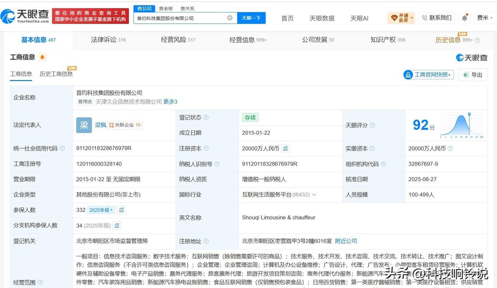Click the 天眼一下 search button
Screen dimensions: 497x288
tap(251, 18)
